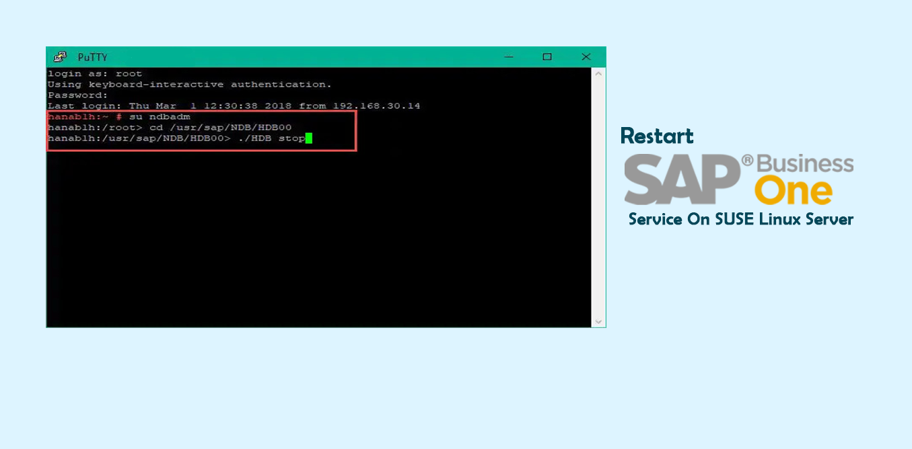Click the keyboard-interactive authentication line

pyautogui.click(x=189, y=85)
